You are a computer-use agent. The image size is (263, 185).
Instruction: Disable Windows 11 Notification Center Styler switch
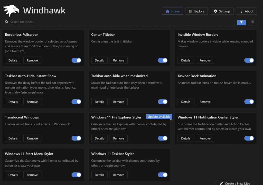249,138
